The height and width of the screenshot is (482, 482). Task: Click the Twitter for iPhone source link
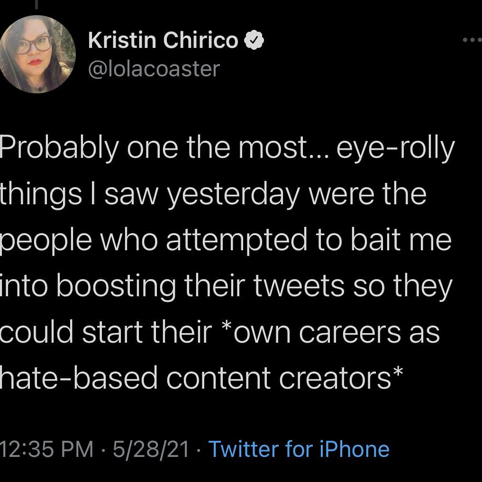(x=299, y=449)
